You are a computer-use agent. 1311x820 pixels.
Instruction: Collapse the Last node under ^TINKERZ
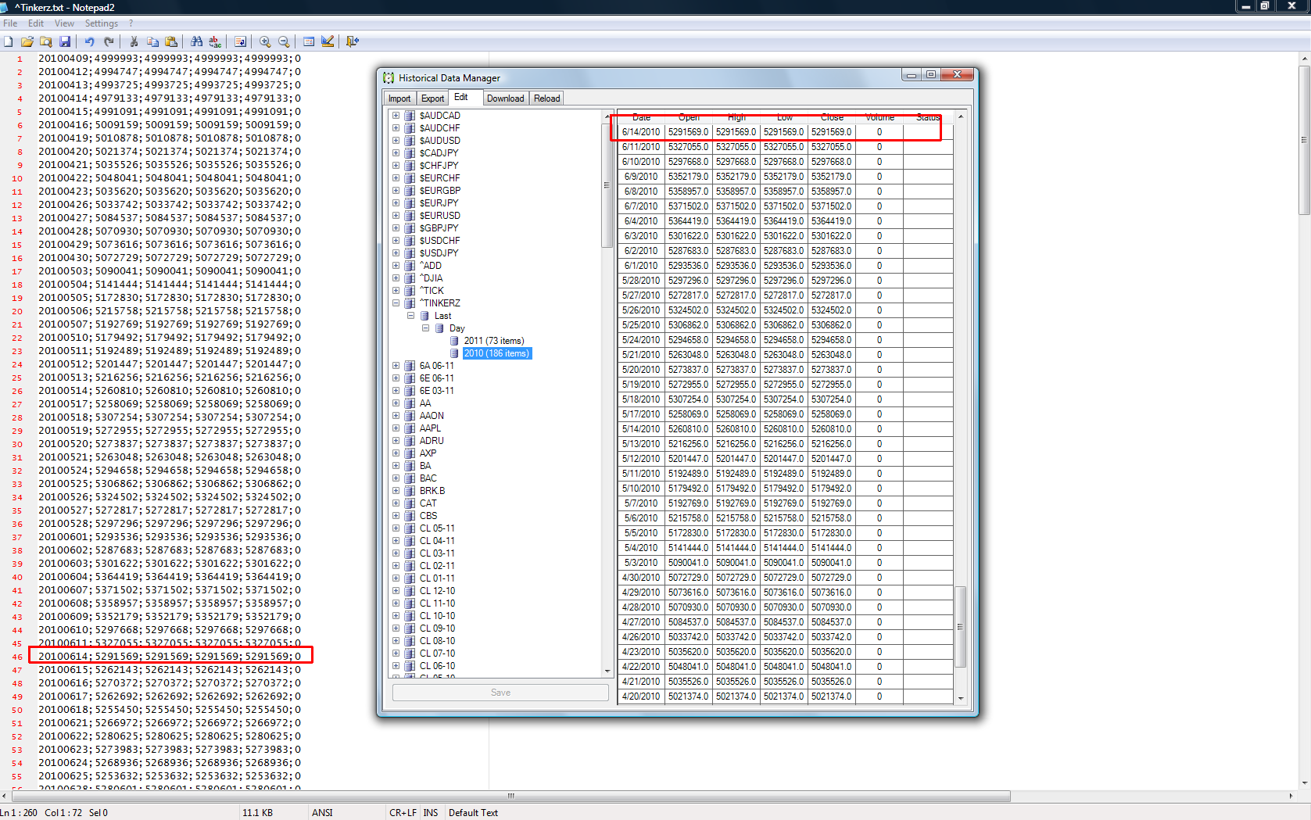tap(410, 316)
